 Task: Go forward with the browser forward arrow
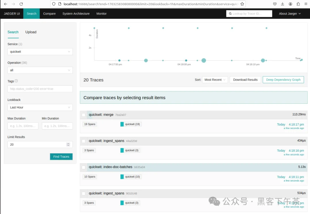pyautogui.click(x=13, y=4)
